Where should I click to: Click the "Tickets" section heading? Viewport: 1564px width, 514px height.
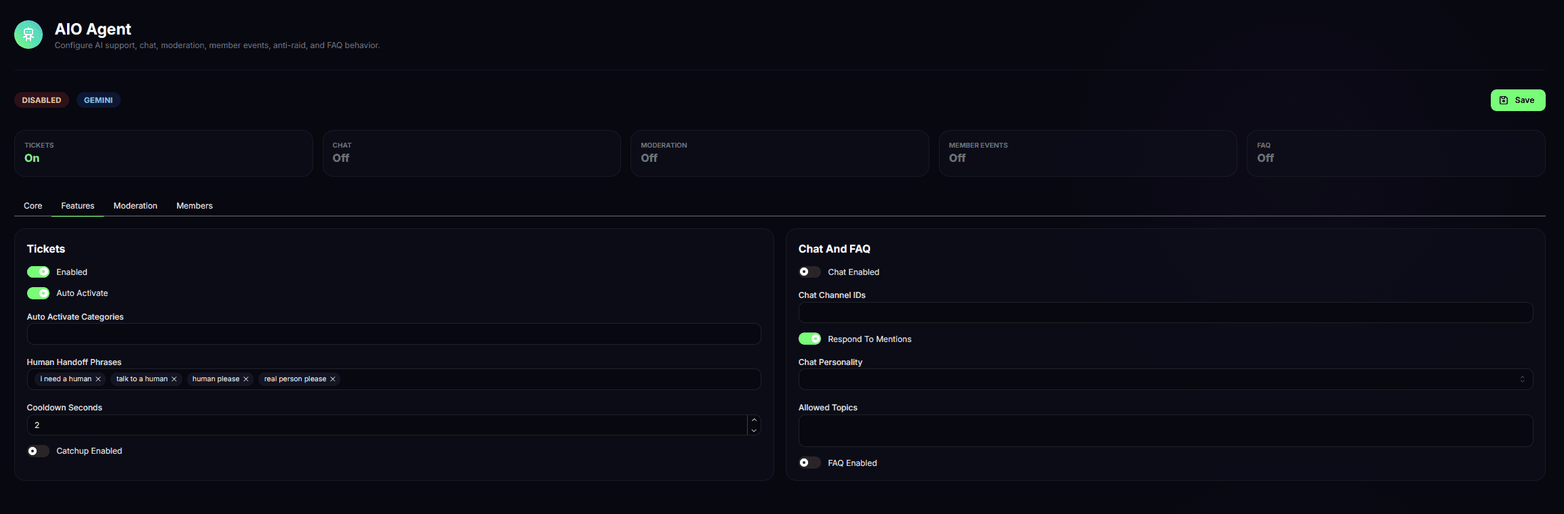pyautogui.click(x=46, y=249)
